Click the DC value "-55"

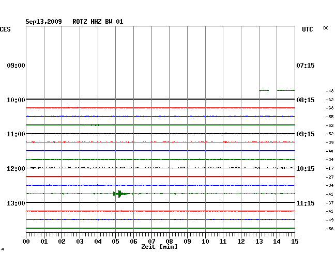(x=330, y=117)
